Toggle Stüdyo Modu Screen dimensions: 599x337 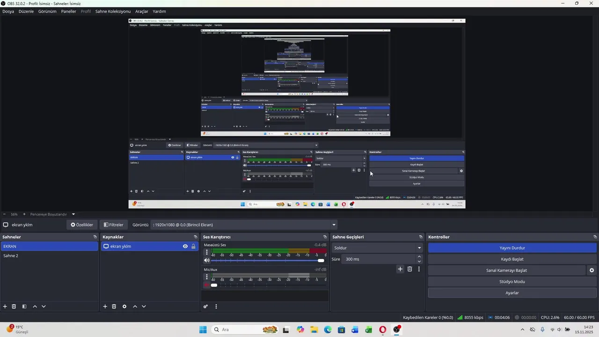512,282
